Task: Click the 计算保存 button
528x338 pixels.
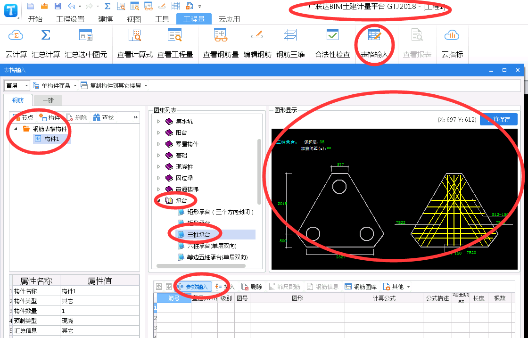Action: click(499, 119)
